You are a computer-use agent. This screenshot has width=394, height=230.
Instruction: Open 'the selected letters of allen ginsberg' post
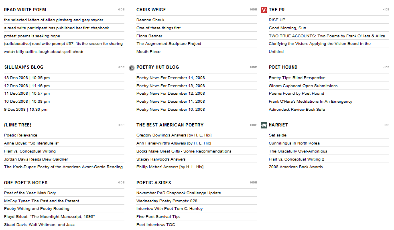pos(53,20)
